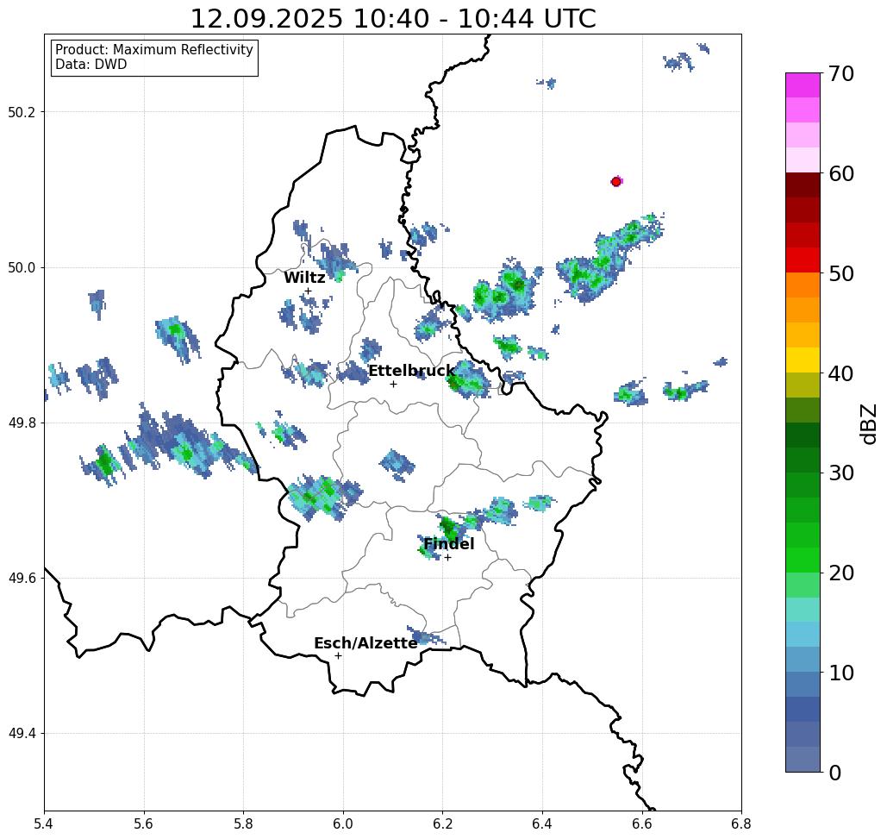
Task: Click the plus marker below Esch/Alzette
Action: click(x=338, y=655)
